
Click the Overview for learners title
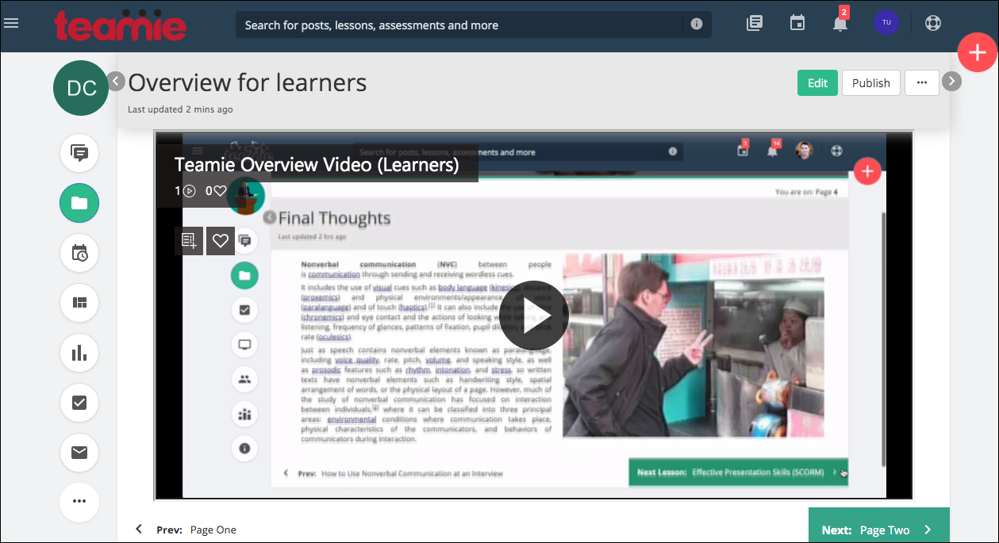pyautogui.click(x=248, y=82)
